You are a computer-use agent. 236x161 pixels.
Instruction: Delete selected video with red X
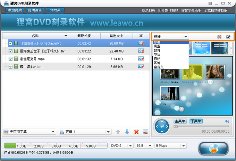pyautogui.click(x=136, y=132)
